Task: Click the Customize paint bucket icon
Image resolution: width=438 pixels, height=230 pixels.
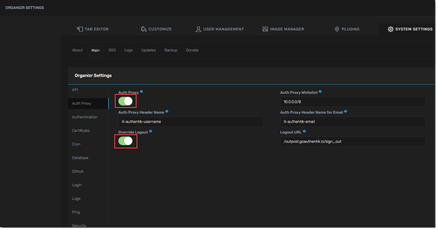Action: (x=143, y=29)
